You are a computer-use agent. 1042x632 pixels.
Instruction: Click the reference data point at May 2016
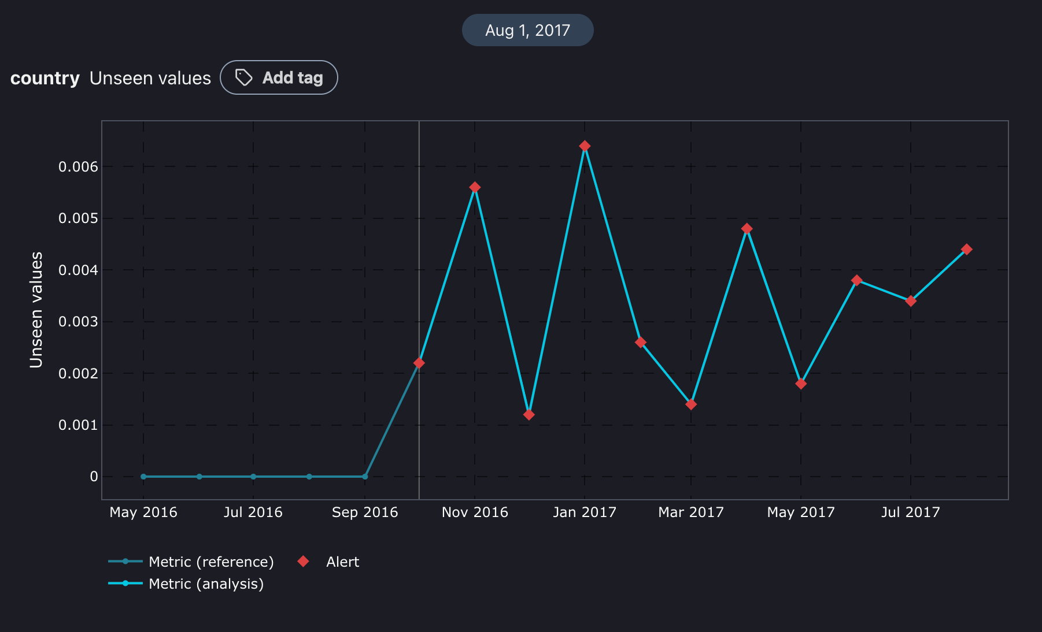(143, 477)
